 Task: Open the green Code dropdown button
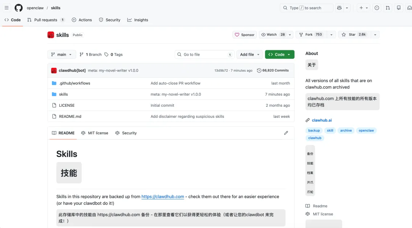click(x=280, y=55)
